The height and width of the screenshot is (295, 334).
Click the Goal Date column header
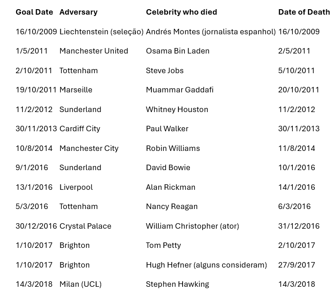(x=34, y=12)
